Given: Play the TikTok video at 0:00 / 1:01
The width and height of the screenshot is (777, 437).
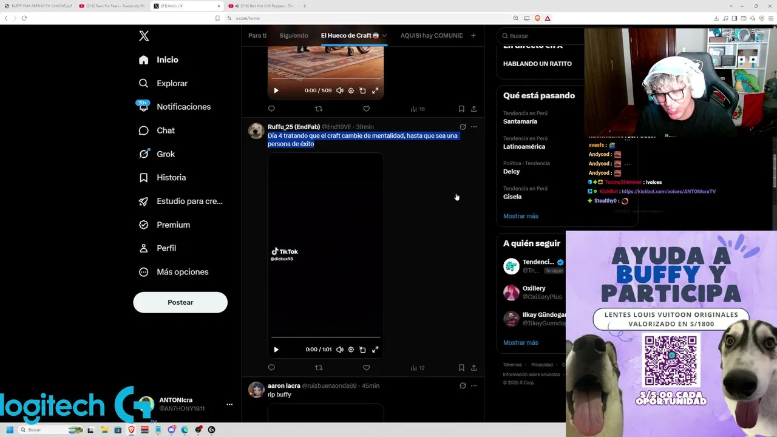Looking at the screenshot, I should tap(276, 350).
